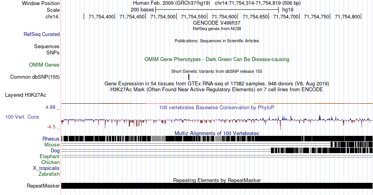The image size is (373, 195).
Task: Click the chr14: ruler label
Action: click(x=53, y=16)
